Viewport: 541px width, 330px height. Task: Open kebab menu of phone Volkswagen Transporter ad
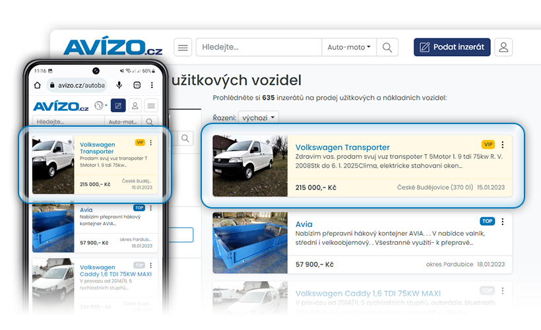pyautogui.click(x=151, y=143)
